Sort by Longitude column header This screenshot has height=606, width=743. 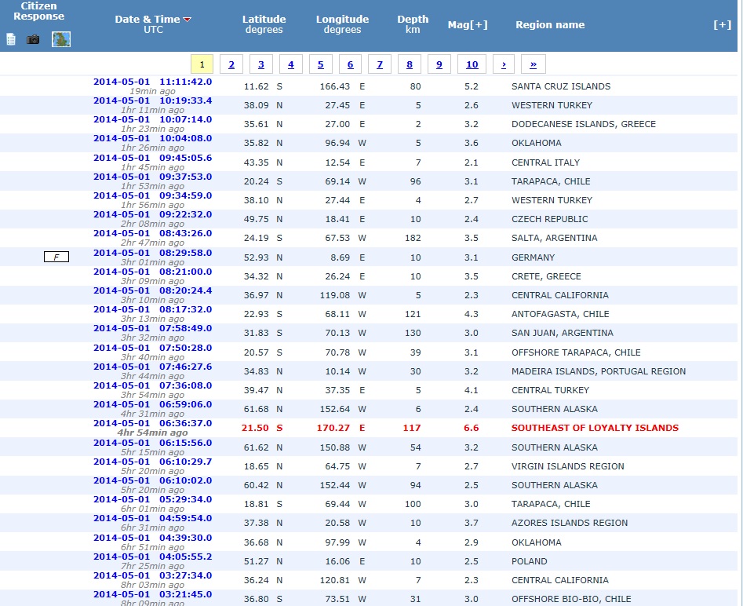(342, 20)
